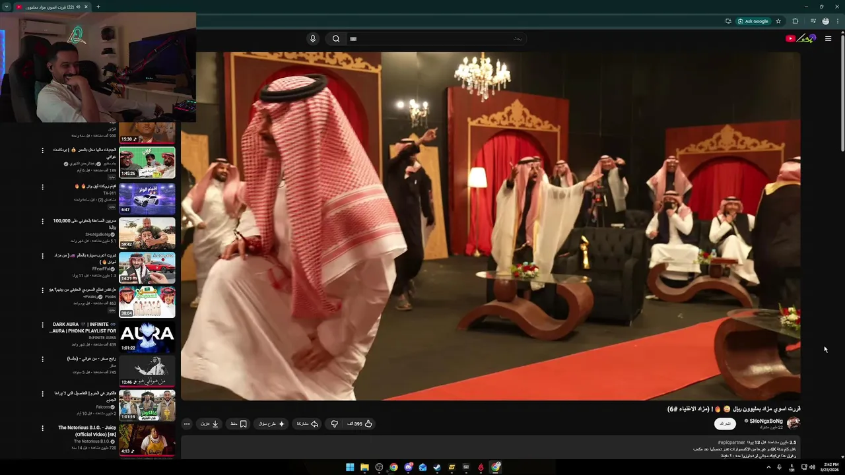Screen dimensions: 845x475
Task: Click the Ask sparkle button
Action: (x=272, y=424)
